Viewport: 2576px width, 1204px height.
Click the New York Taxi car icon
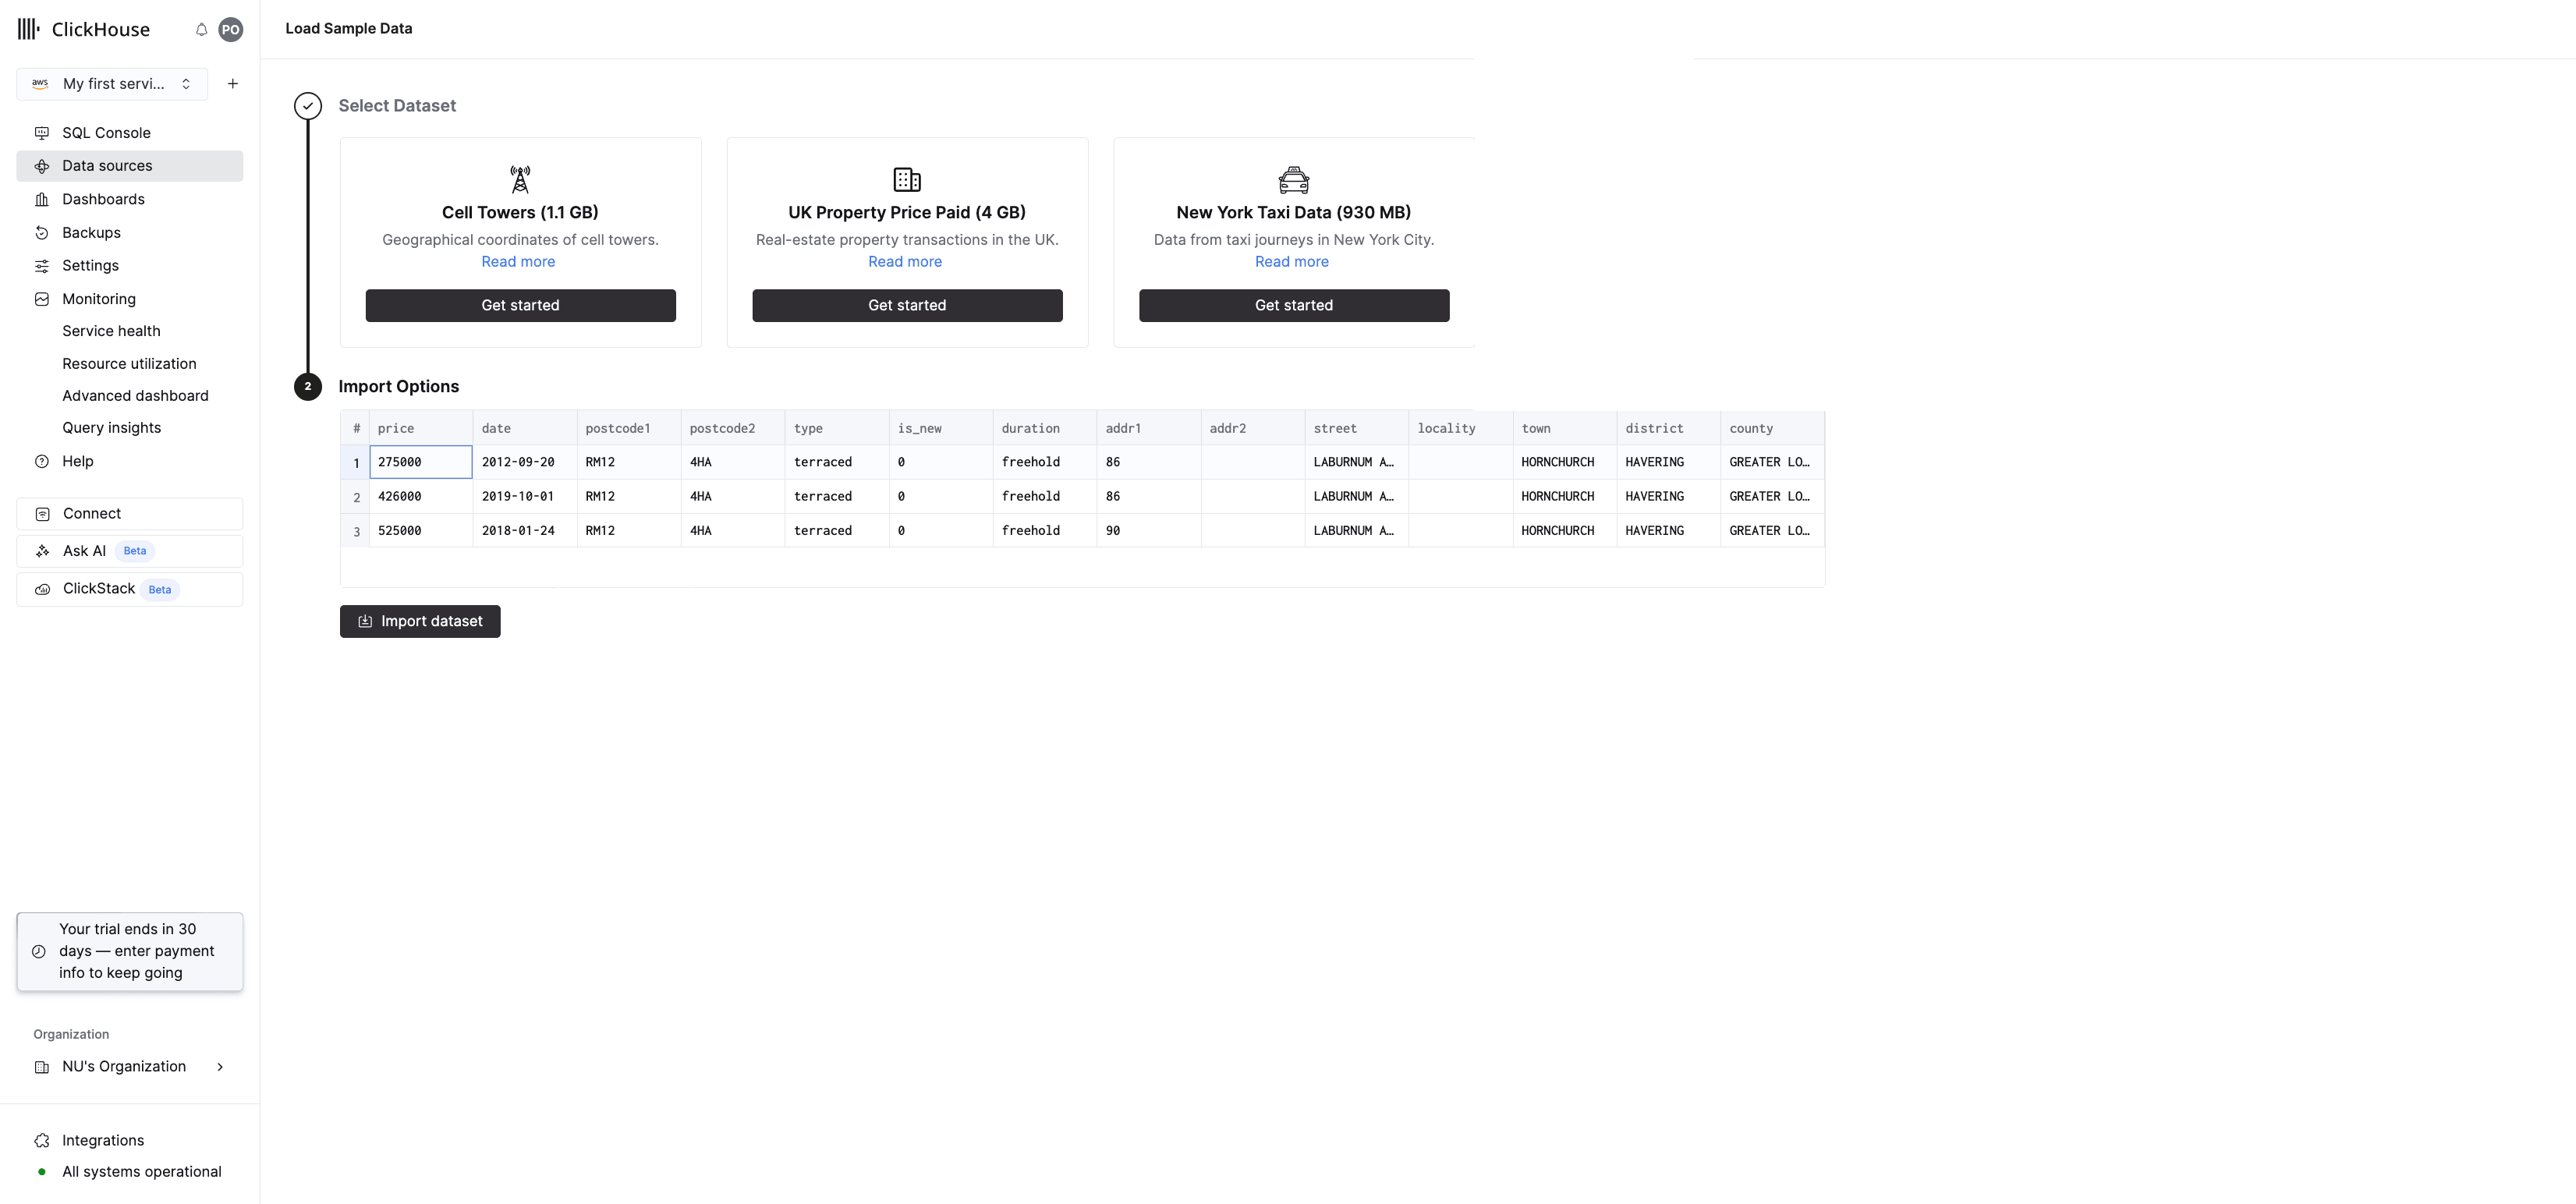point(1294,179)
